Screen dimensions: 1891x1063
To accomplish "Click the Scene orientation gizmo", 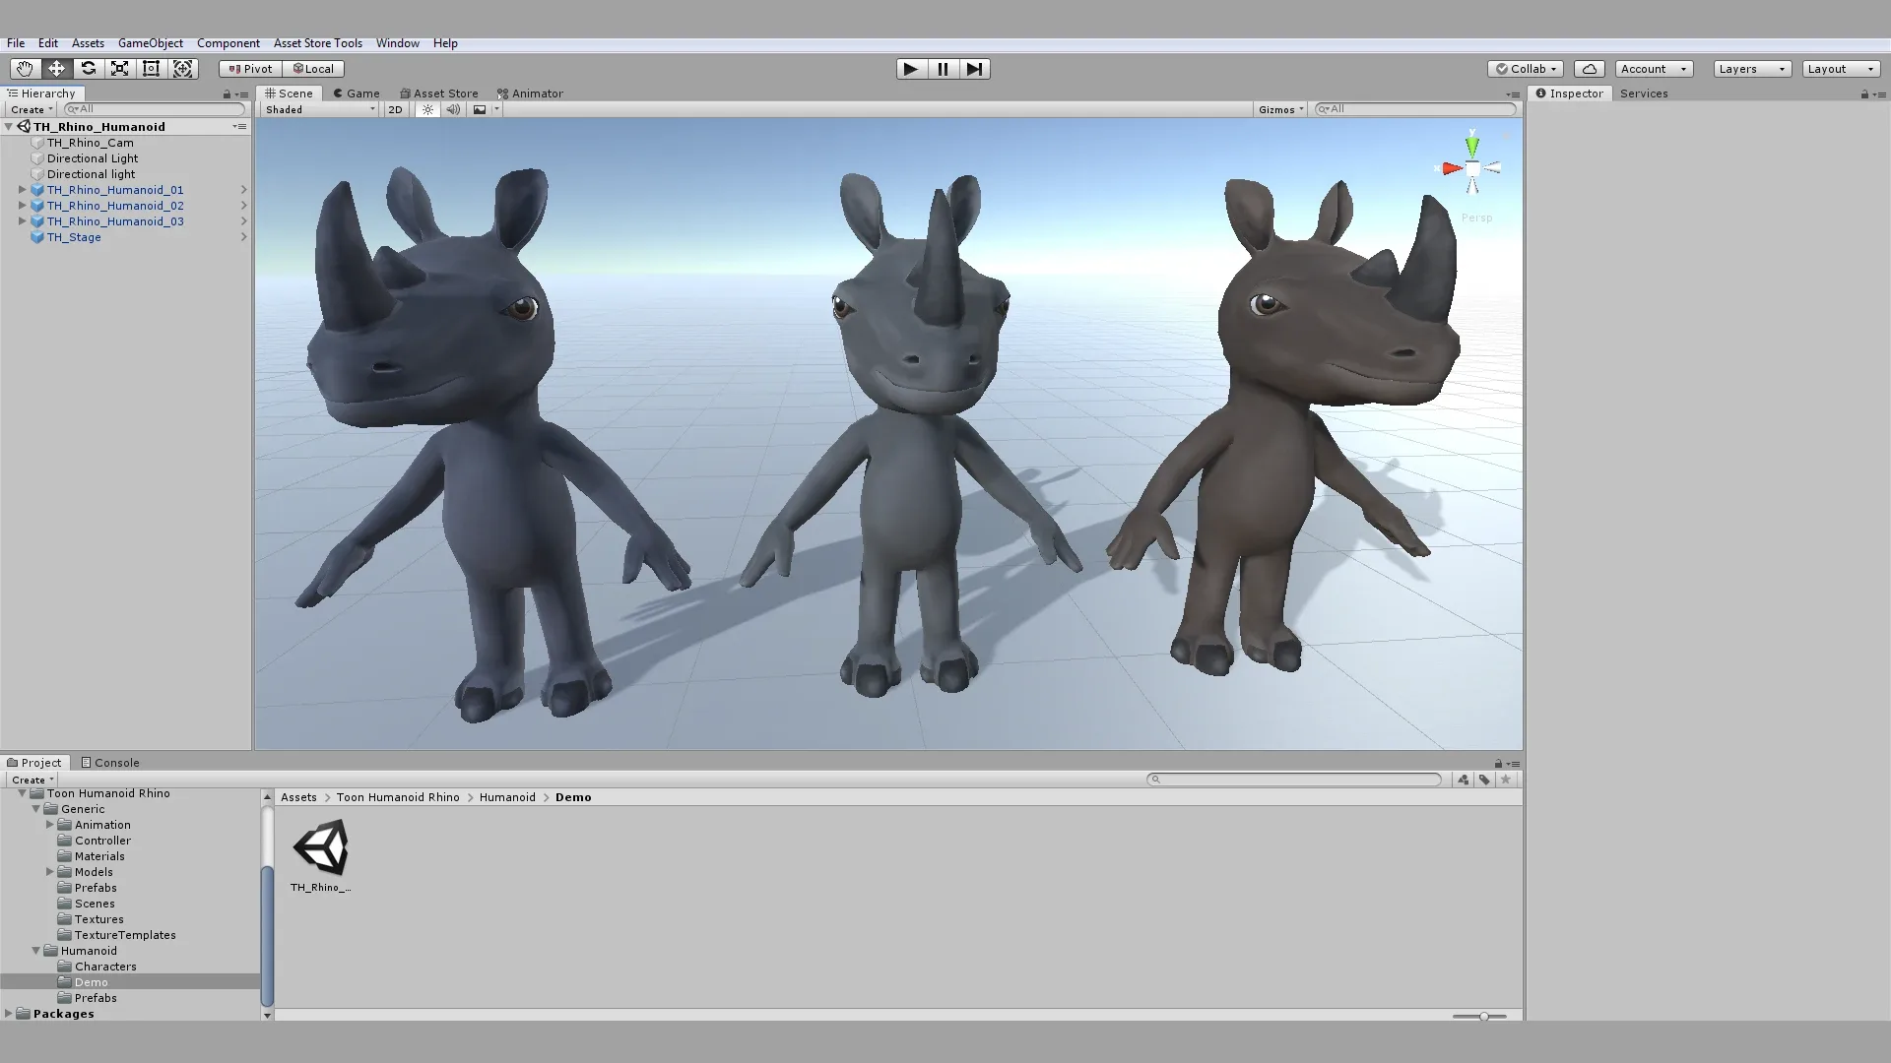I will 1471,168.
